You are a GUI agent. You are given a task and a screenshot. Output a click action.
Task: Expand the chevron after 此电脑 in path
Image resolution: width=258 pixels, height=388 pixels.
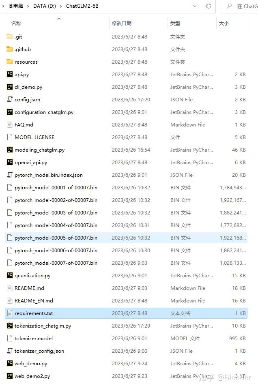point(28,6)
